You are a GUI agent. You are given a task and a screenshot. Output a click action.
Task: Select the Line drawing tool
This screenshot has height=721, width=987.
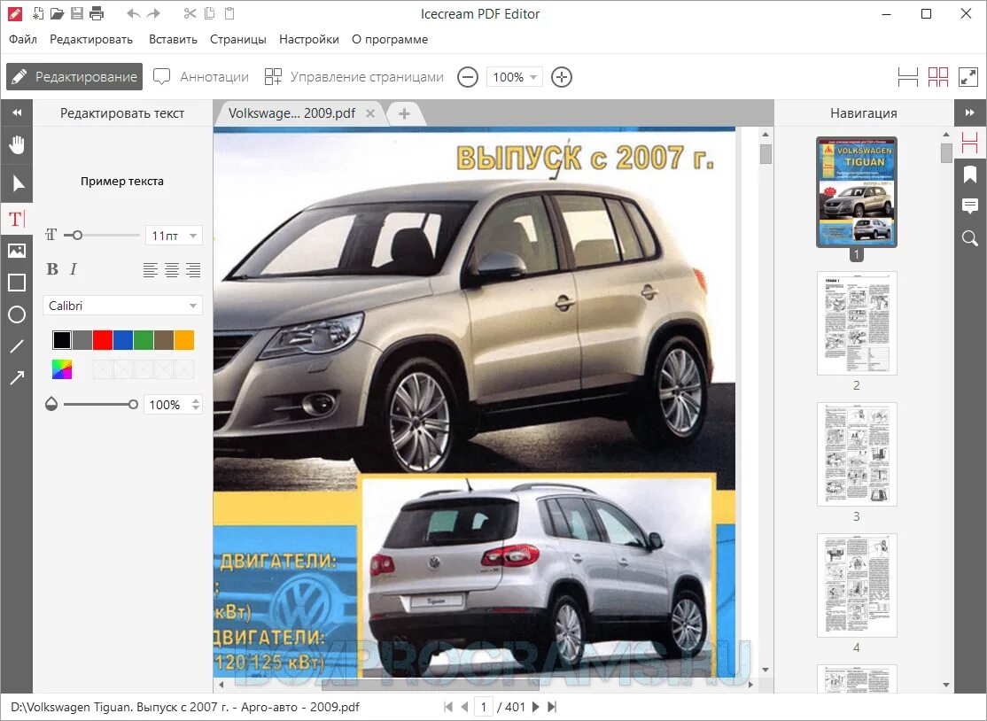pos(17,346)
